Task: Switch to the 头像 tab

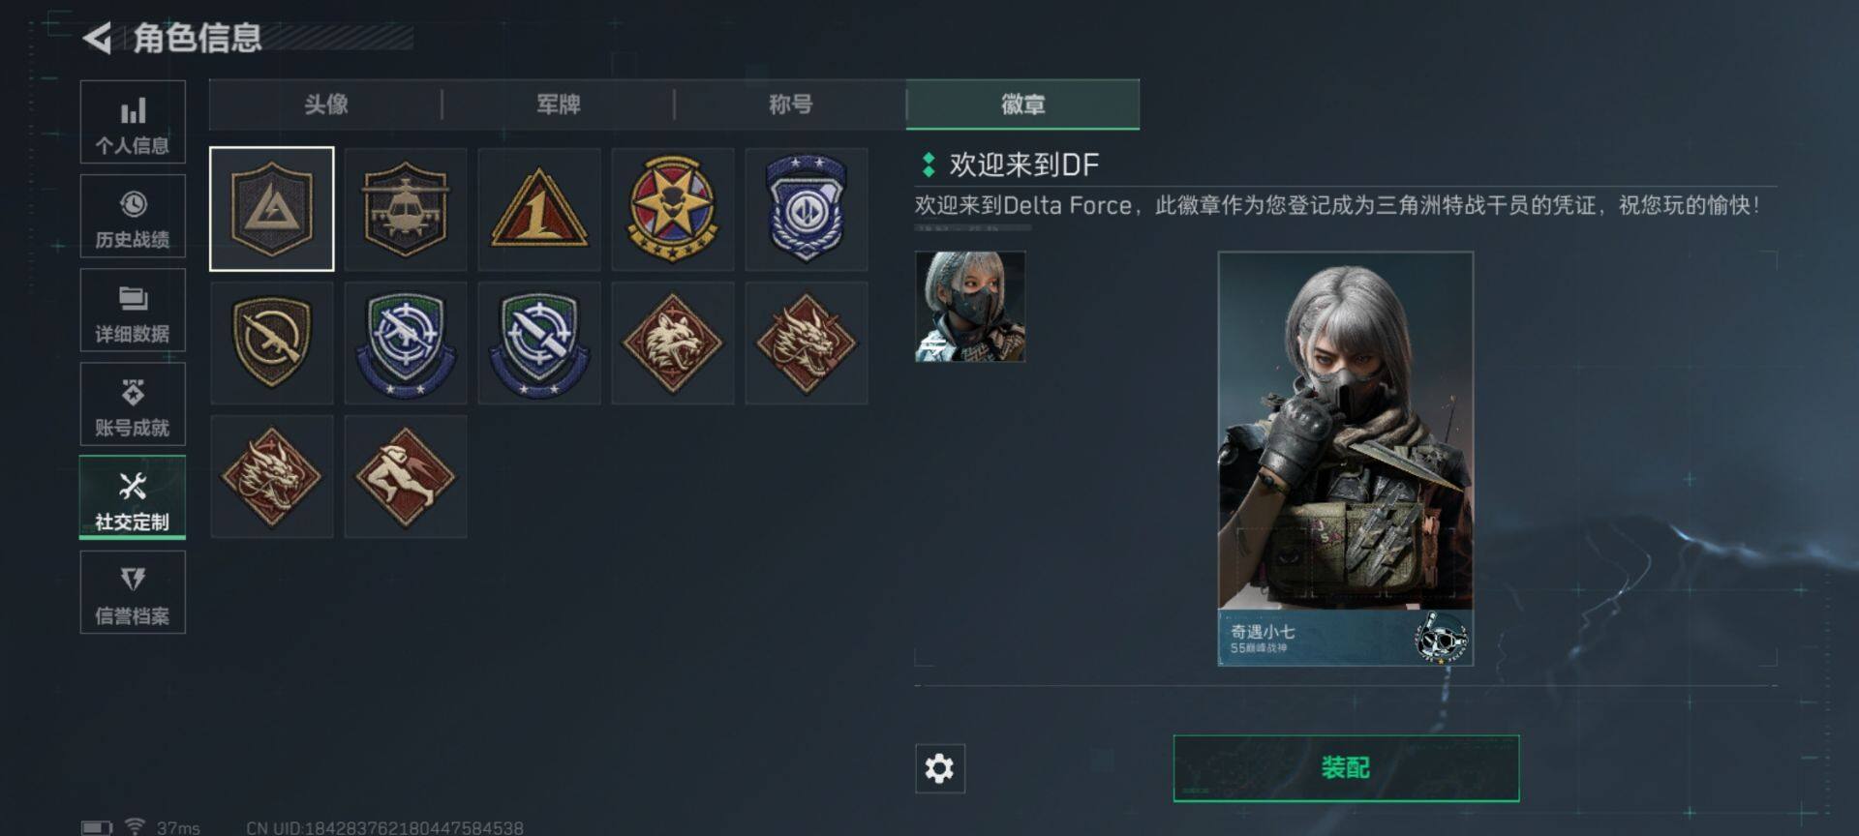Action: (325, 104)
